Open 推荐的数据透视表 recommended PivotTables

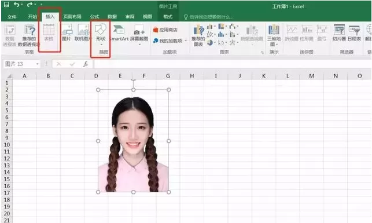click(29, 35)
